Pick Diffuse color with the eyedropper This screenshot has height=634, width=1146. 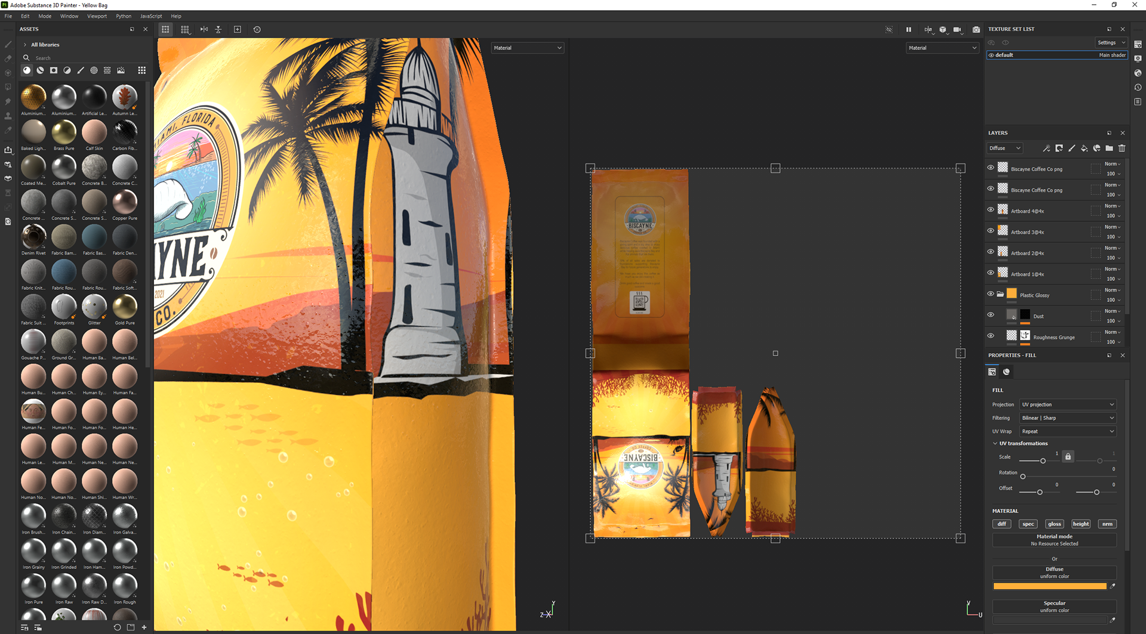(x=1113, y=586)
